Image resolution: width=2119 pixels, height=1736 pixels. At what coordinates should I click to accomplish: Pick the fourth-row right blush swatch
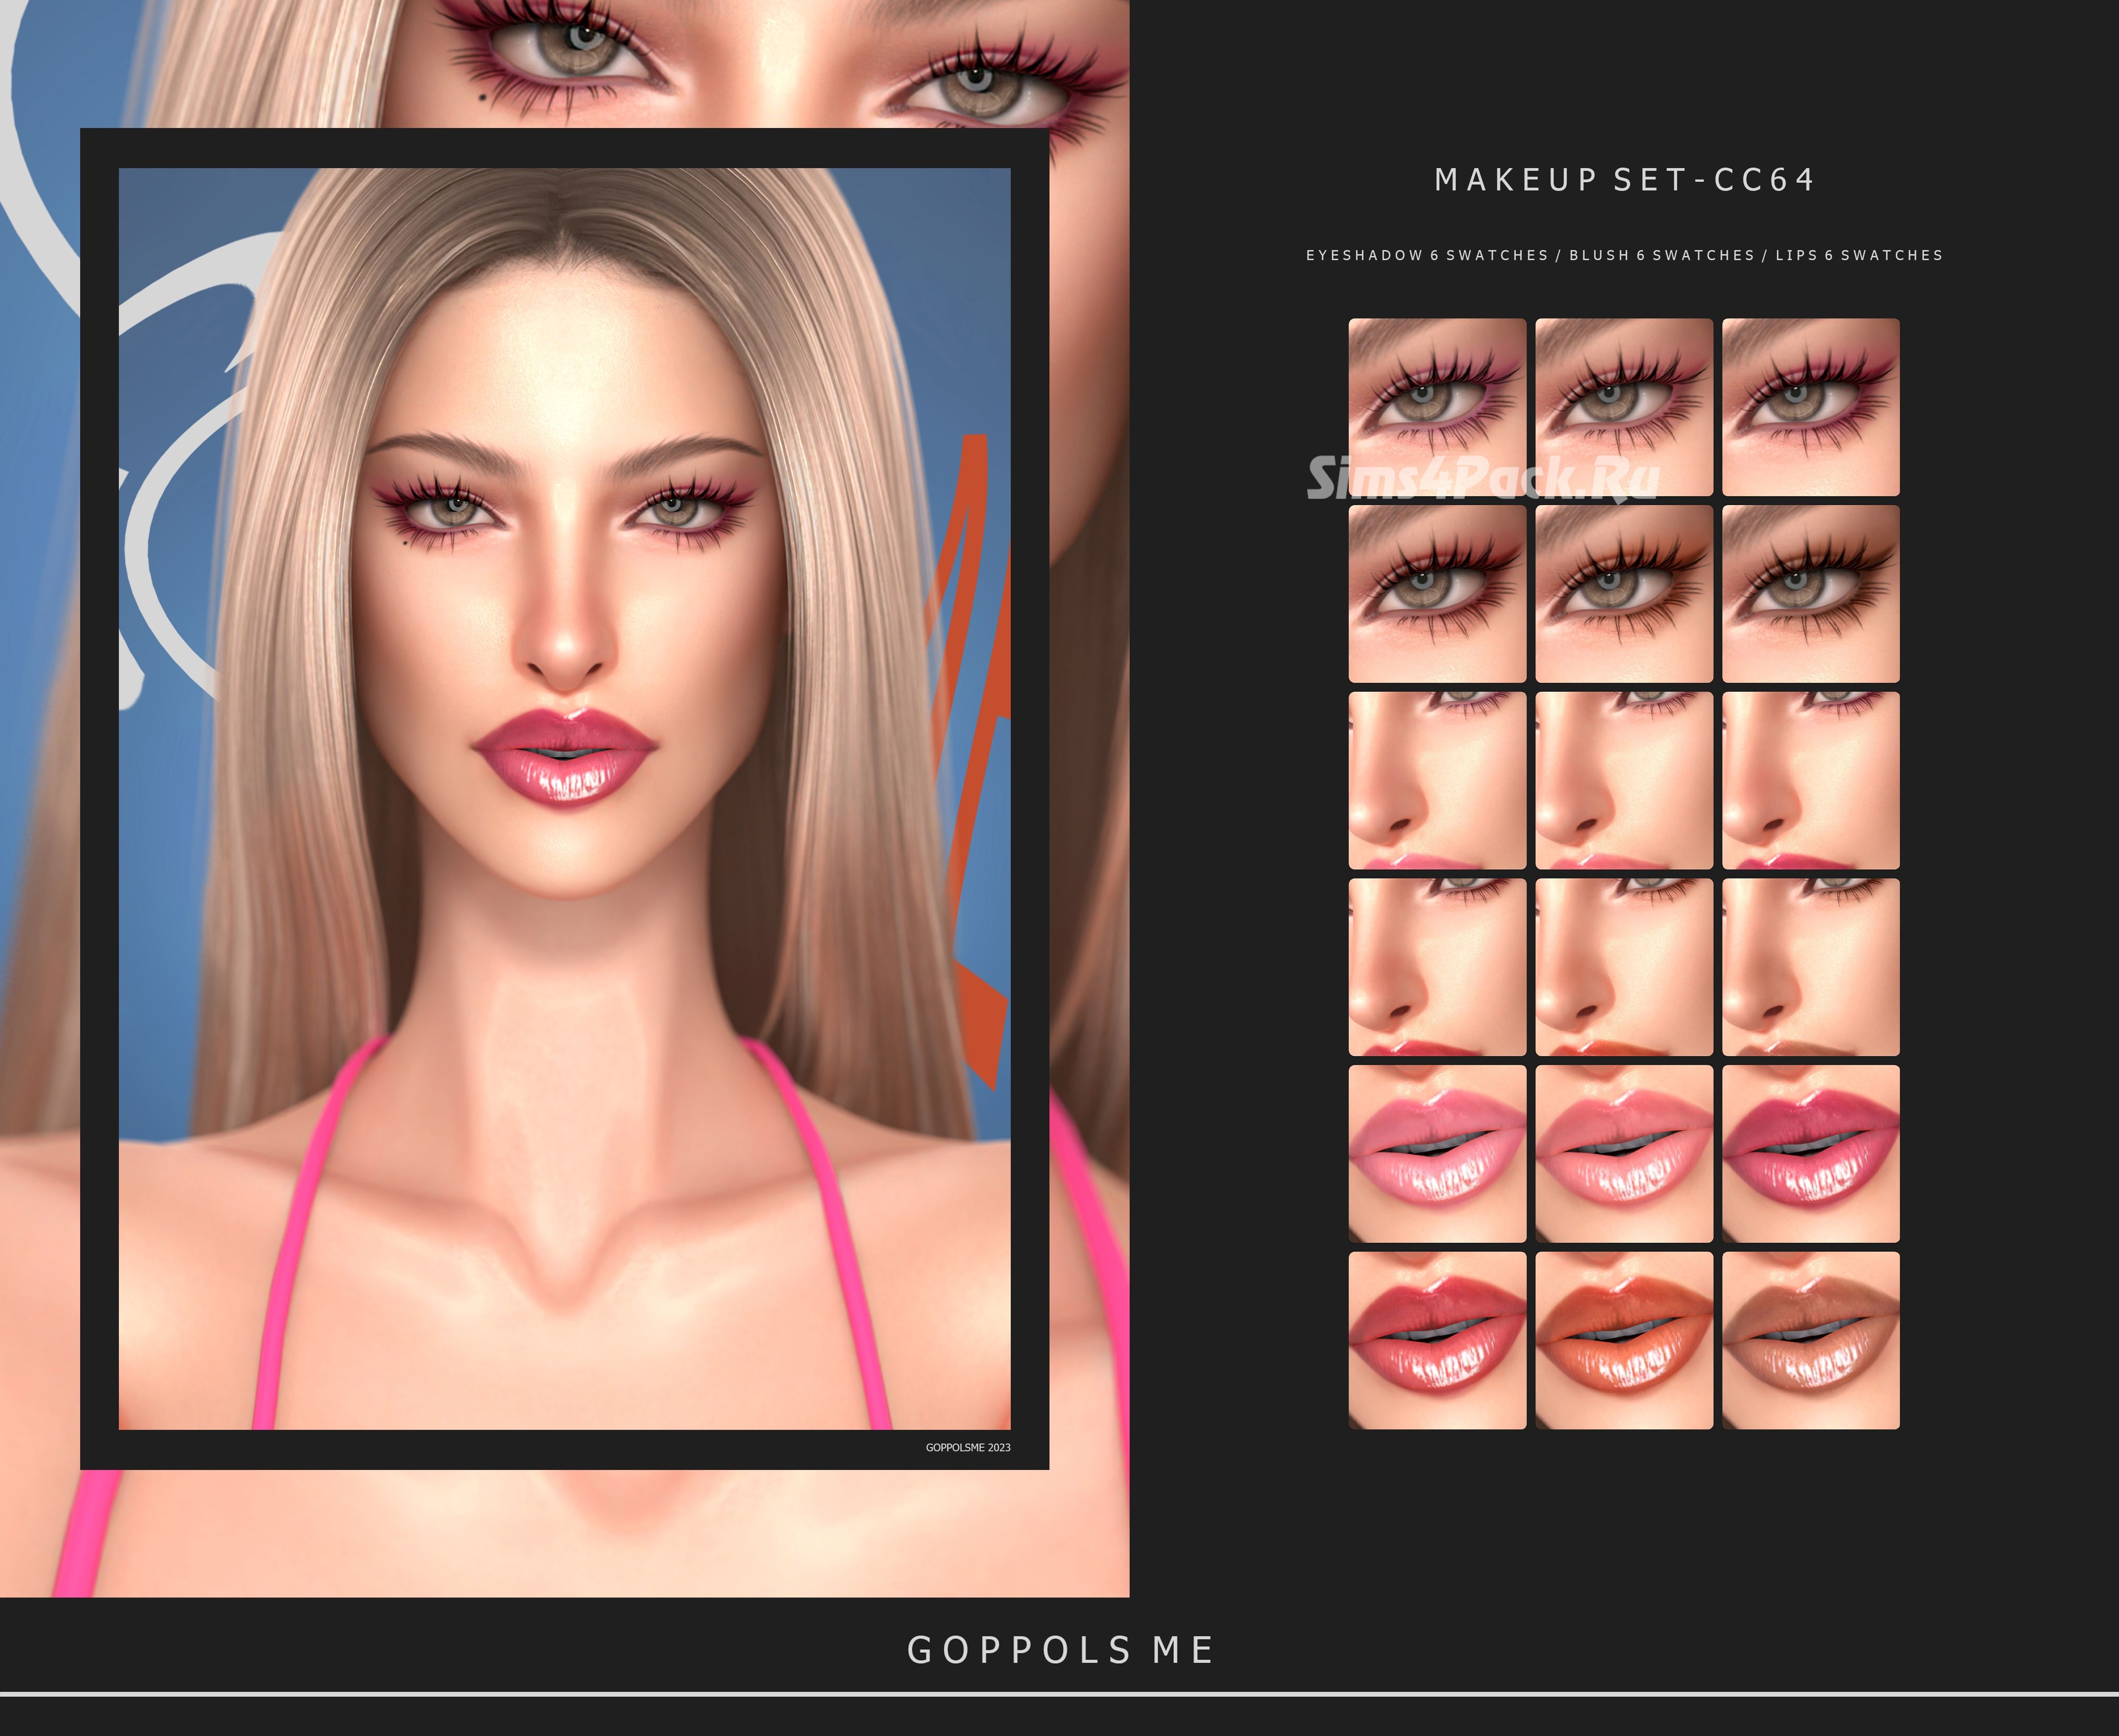[x=1810, y=966]
